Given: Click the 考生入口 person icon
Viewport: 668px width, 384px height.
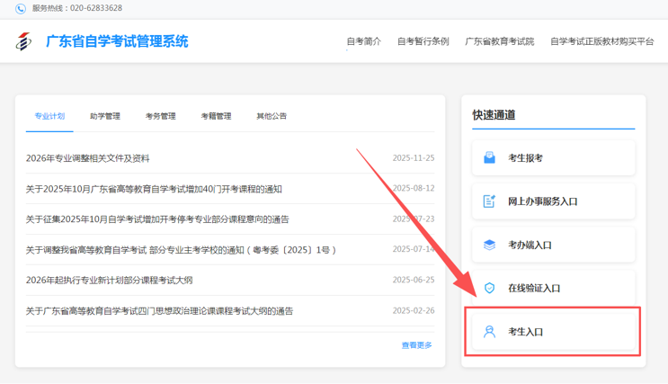Looking at the screenshot, I should tap(489, 332).
